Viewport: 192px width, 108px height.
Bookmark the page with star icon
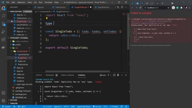(x=168, y=8)
